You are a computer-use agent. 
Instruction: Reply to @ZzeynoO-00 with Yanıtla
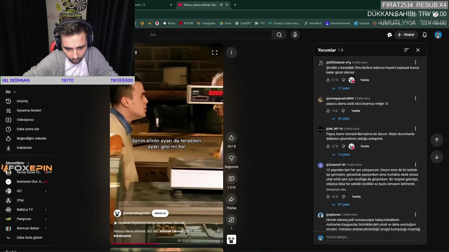coord(356,197)
